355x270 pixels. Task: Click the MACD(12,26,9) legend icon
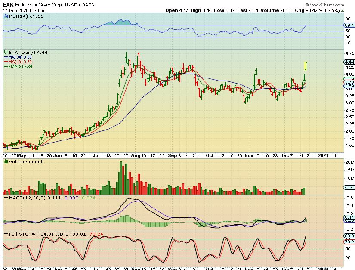(4, 197)
